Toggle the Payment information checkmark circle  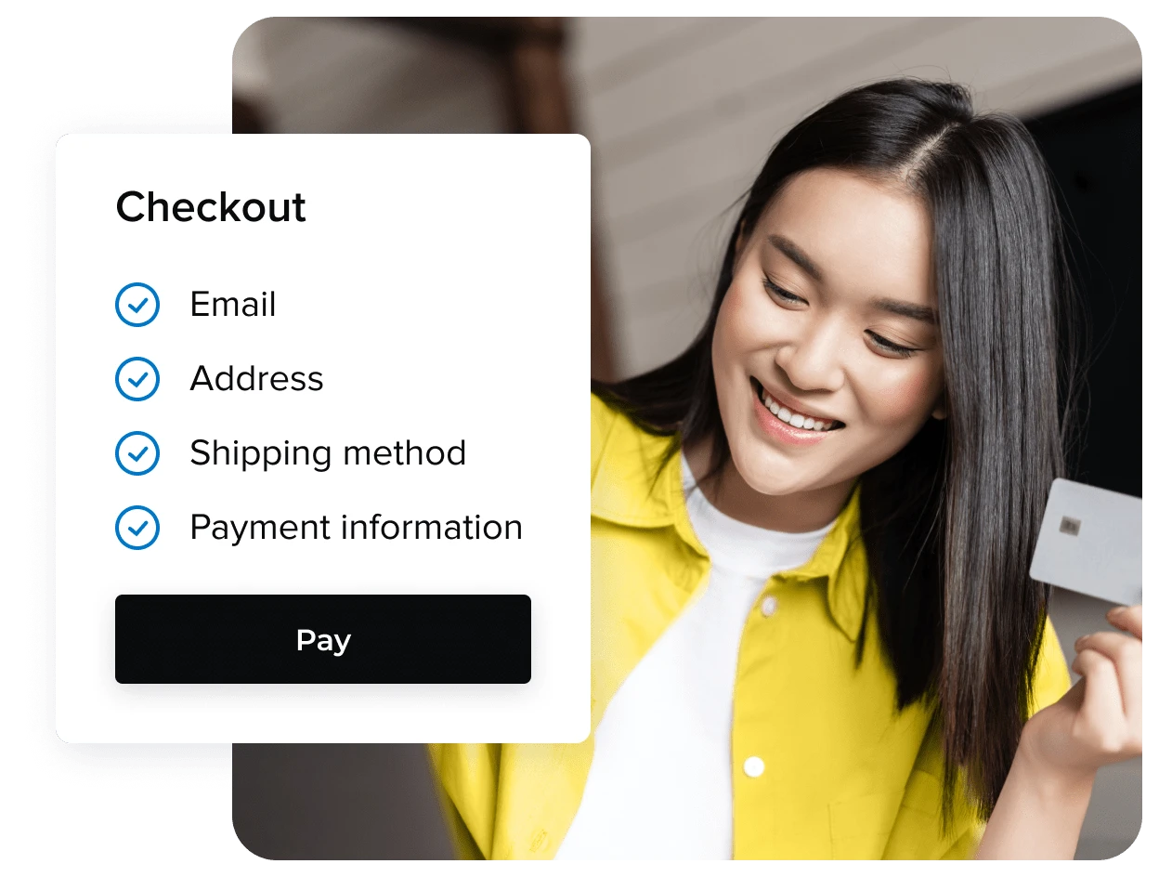point(137,528)
